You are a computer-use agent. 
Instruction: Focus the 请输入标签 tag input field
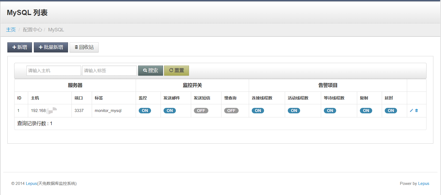tap(109, 70)
